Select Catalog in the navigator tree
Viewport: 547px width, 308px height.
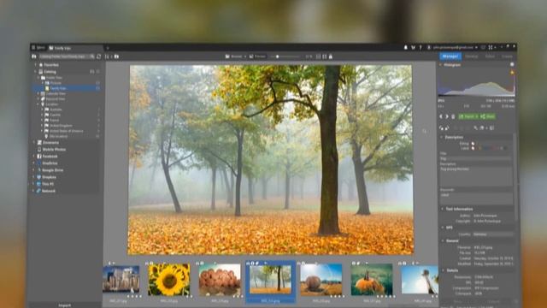[x=50, y=71]
